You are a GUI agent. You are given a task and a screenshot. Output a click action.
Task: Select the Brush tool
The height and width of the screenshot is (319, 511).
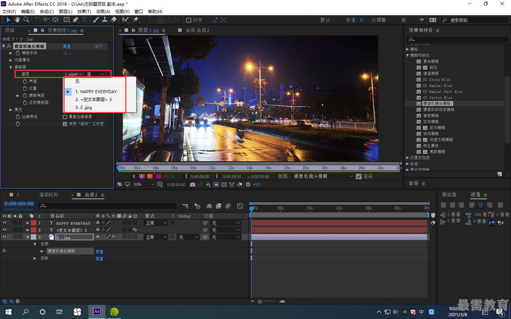coord(96,20)
